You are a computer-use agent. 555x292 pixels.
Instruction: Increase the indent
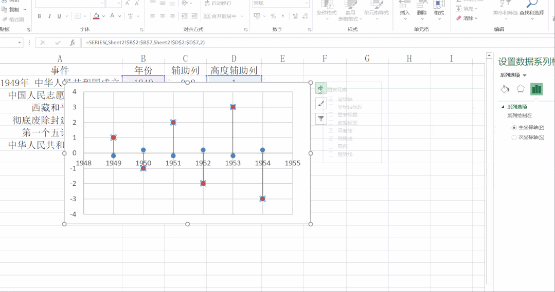(194, 16)
